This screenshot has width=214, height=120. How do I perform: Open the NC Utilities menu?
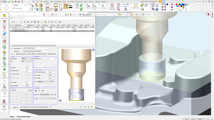coord(79,2)
